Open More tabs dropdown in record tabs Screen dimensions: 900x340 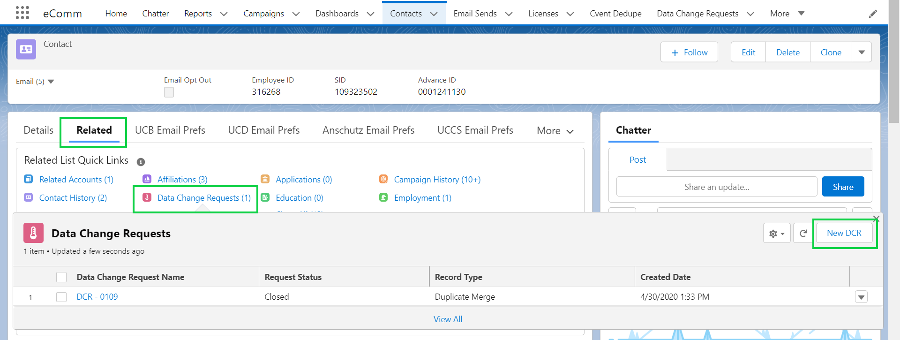click(555, 131)
